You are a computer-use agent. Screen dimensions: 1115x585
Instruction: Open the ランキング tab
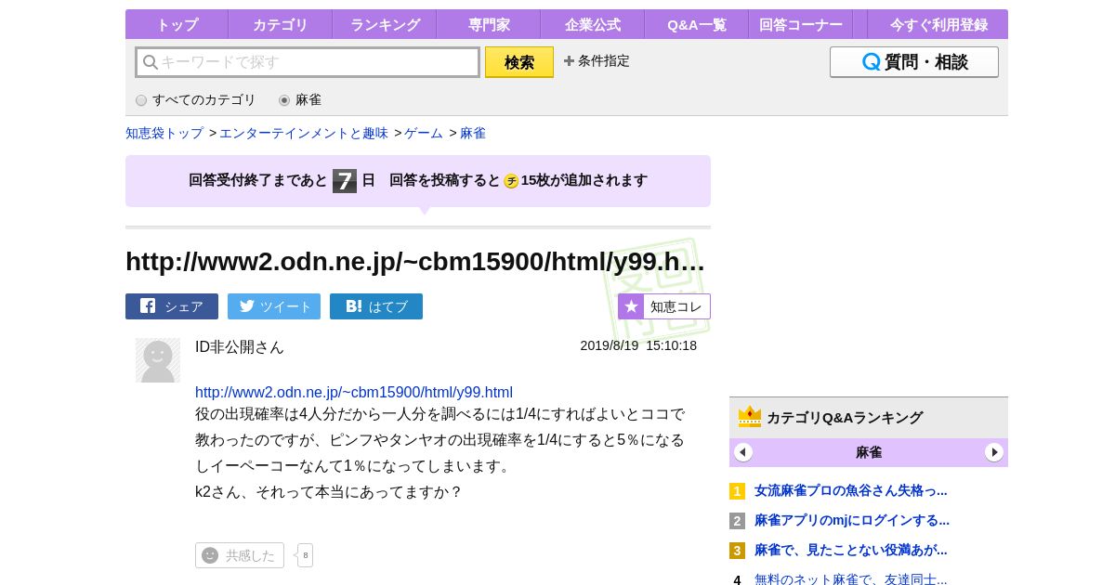385,25
